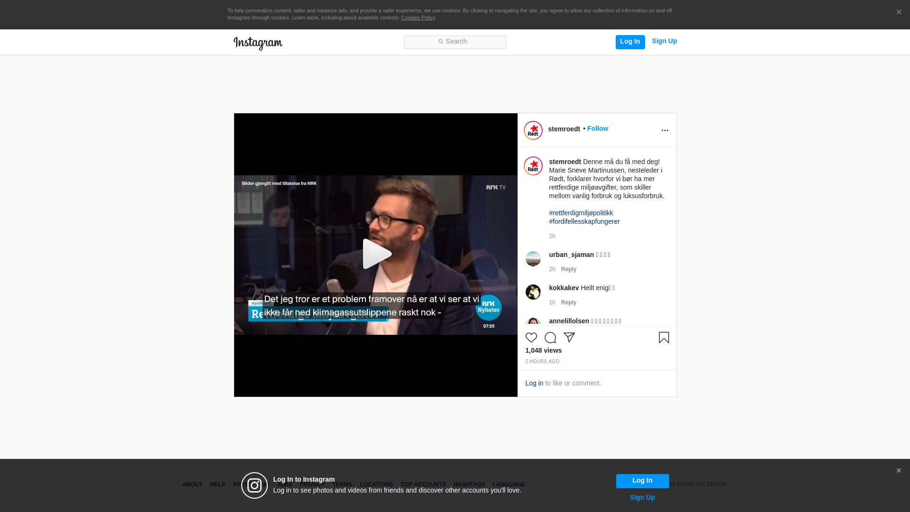
Task: Click the Search input field
Action: click(455, 42)
